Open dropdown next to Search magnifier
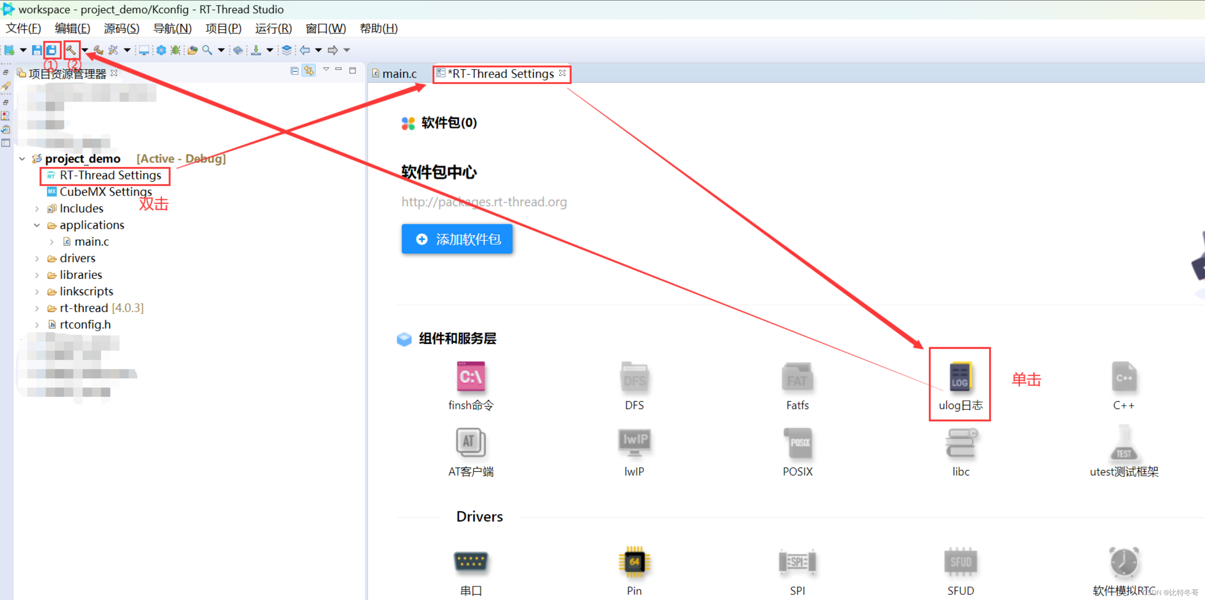 (x=221, y=50)
